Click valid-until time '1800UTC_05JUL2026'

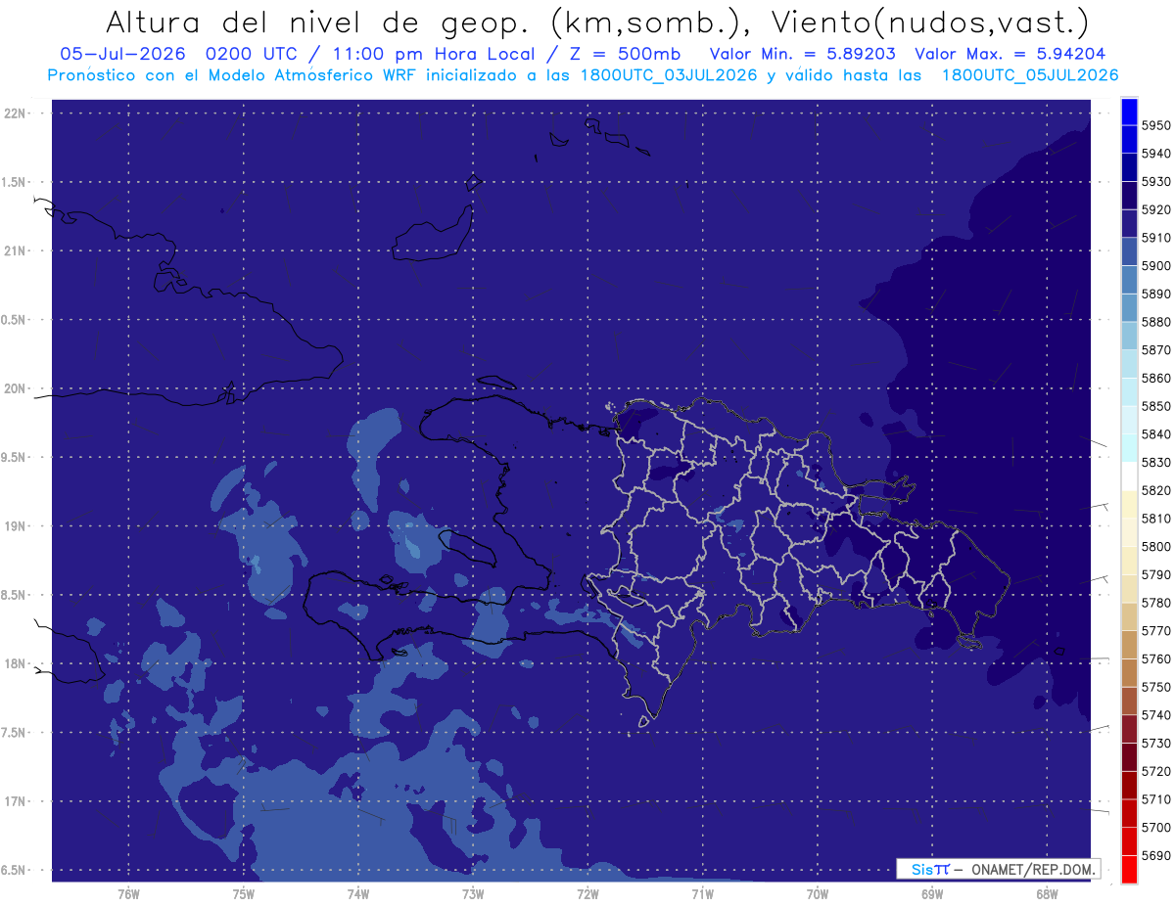point(1030,74)
